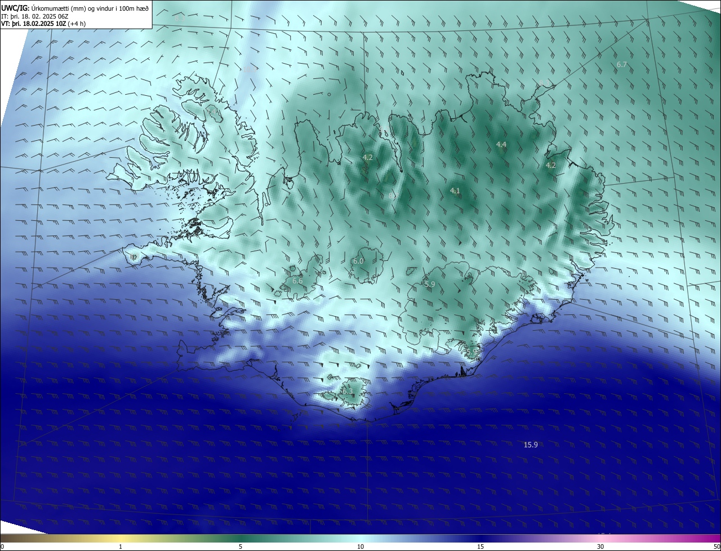Click the "0" tick on the color scale
721x551 pixels.
pyautogui.click(x=2, y=546)
